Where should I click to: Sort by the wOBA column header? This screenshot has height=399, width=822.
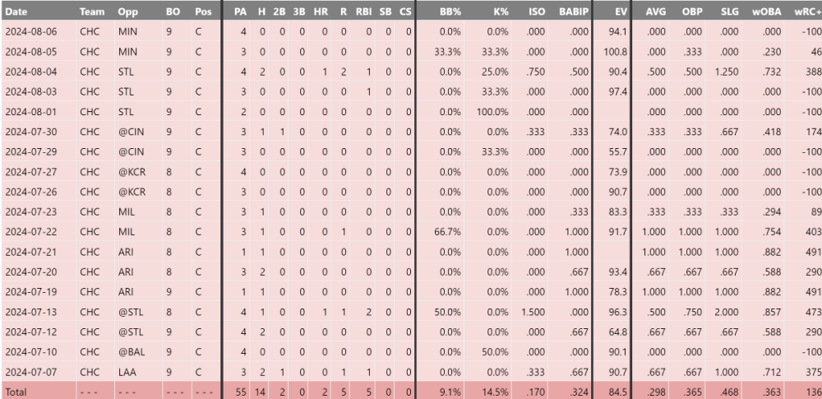coord(768,12)
